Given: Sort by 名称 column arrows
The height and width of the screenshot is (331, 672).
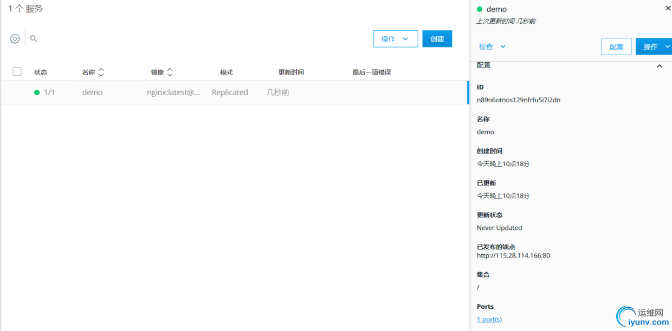Looking at the screenshot, I should [101, 72].
